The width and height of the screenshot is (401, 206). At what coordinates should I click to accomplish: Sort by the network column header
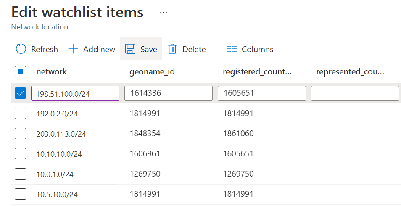point(52,72)
